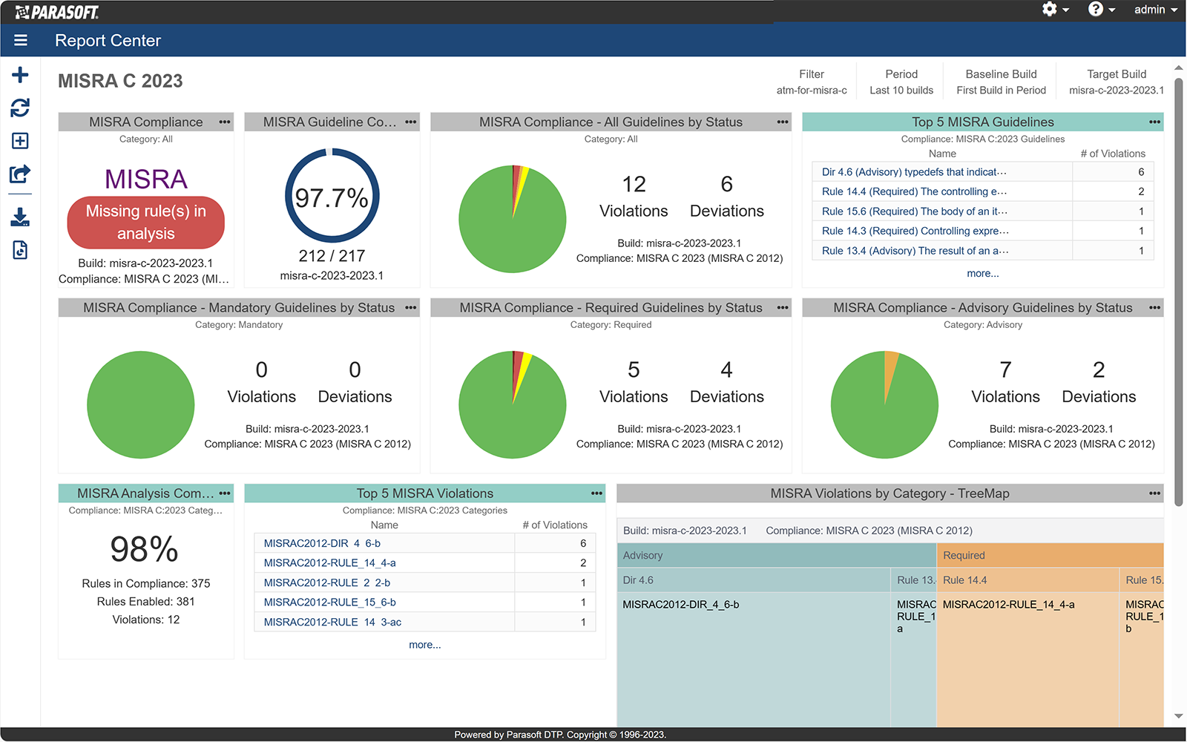Viewport: 1187px width, 742px height.
Task: Open MISRA Analysis Com... widget menu
Action: [225, 493]
